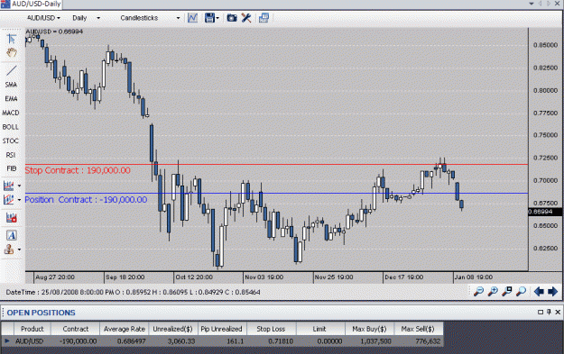This screenshot has height=354, width=564.
Task: Select the hand pan tool
Action: [12, 53]
